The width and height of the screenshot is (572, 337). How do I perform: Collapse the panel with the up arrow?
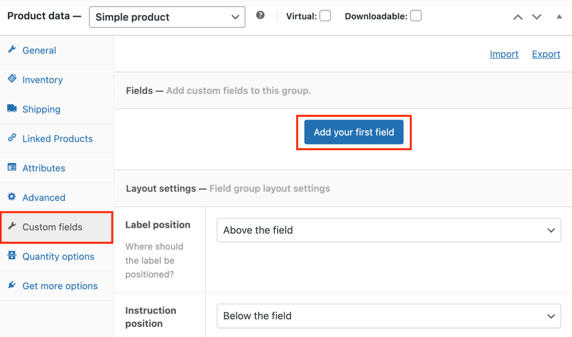tap(559, 17)
